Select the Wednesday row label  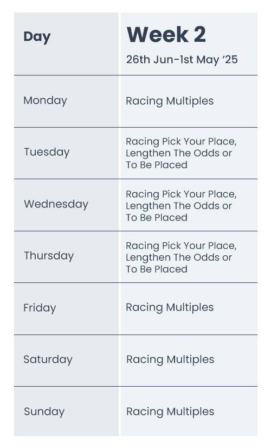pyautogui.click(x=56, y=204)
